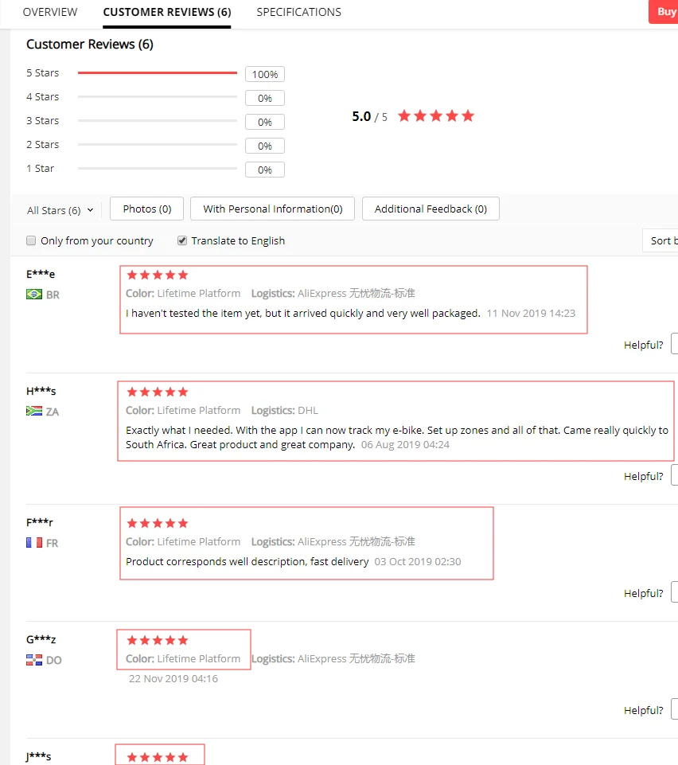Click the France flag icon next to FR

coord(34,543)
